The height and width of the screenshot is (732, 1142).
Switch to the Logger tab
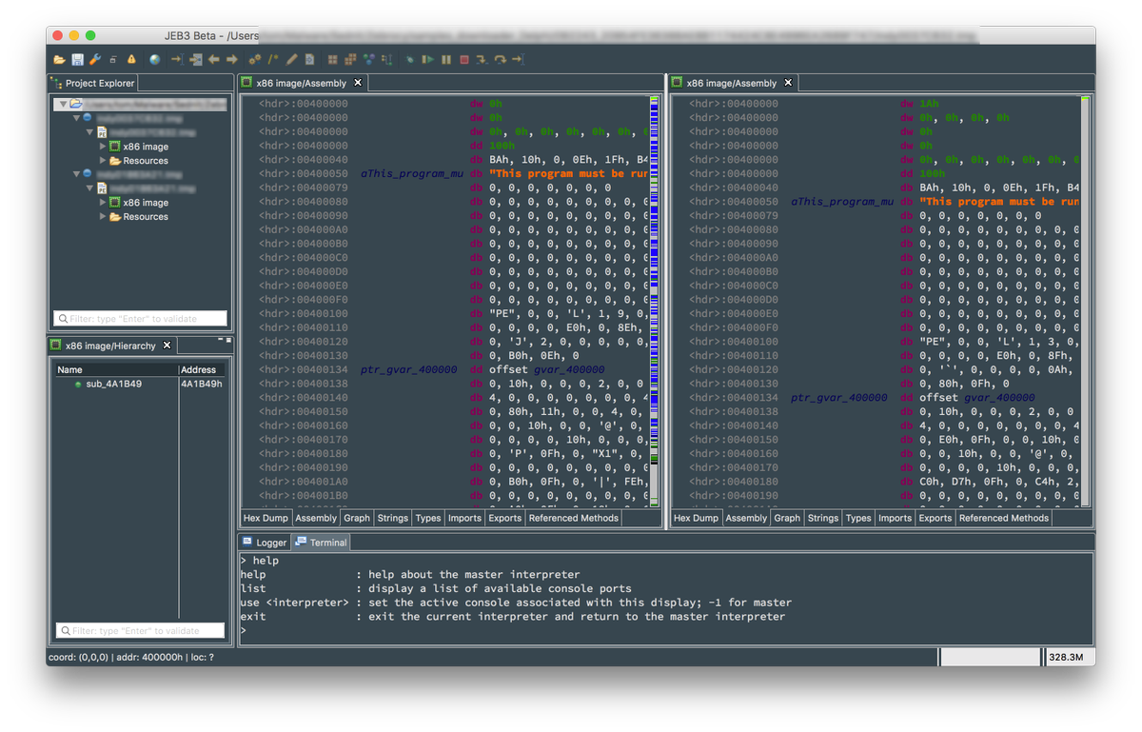tap(265, 543)
